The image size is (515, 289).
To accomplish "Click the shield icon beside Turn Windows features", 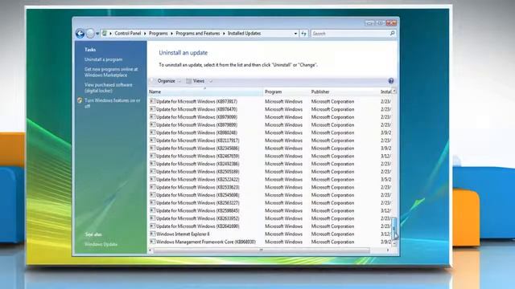I will point(80,100).
